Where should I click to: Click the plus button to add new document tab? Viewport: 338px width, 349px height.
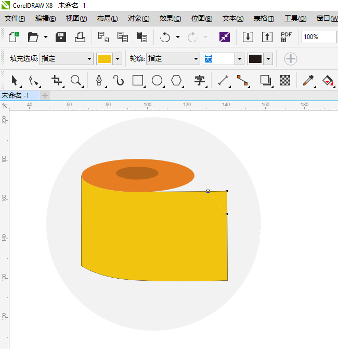click(45, 95)
